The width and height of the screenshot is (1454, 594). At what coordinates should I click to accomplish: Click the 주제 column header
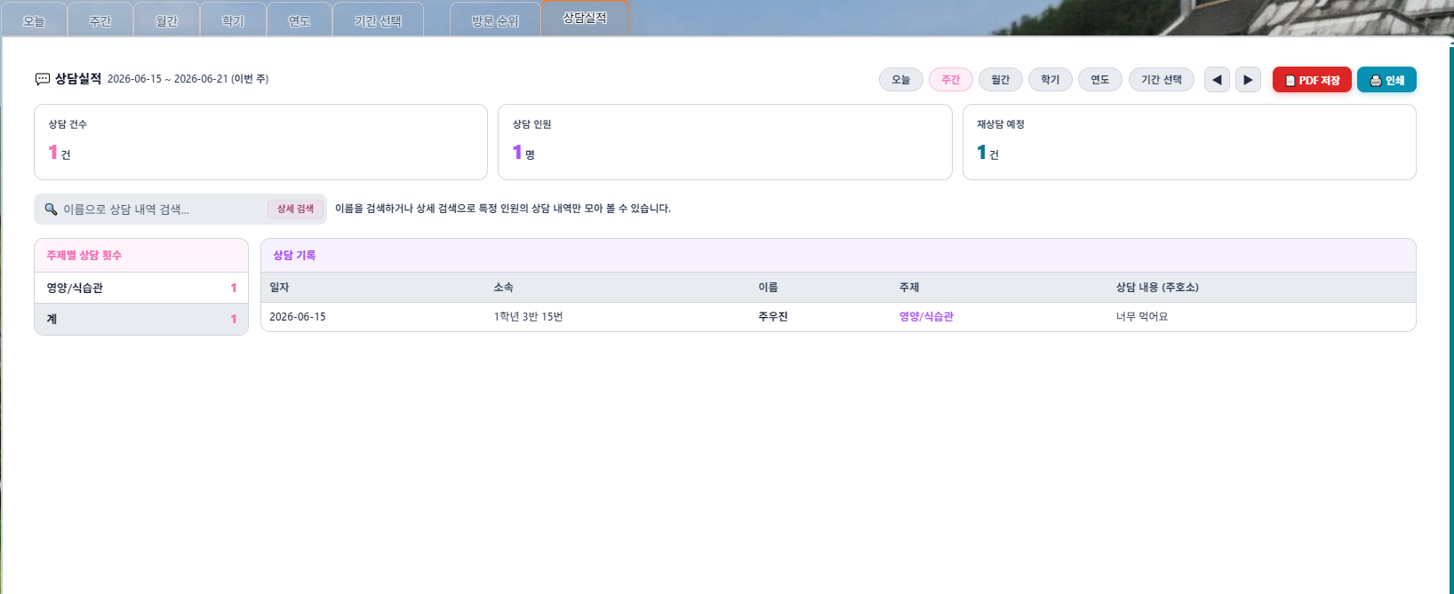(x=909, y=288)
